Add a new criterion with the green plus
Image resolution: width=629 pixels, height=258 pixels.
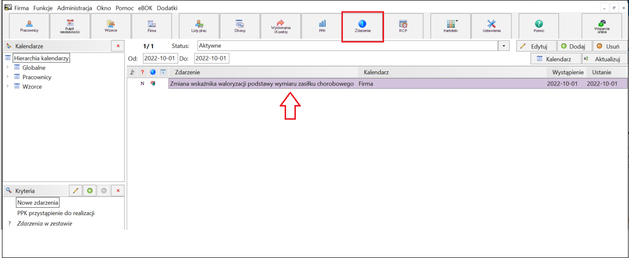coord(90,191)
